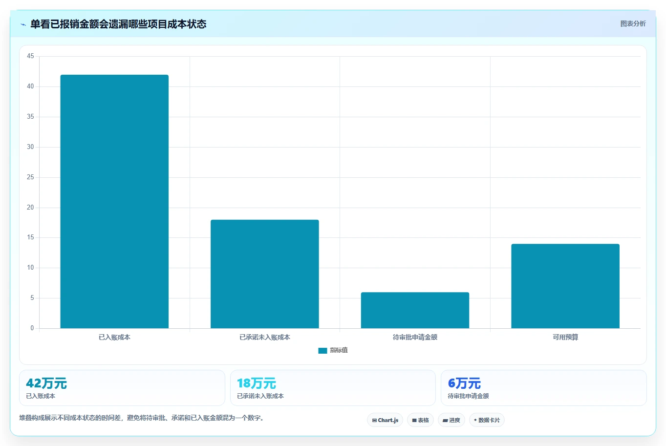The height and width of the screenshot is (446, 666).
Task: Click the lightning icon beside the title
Action: pyautogui.click(x=23, y=24)
